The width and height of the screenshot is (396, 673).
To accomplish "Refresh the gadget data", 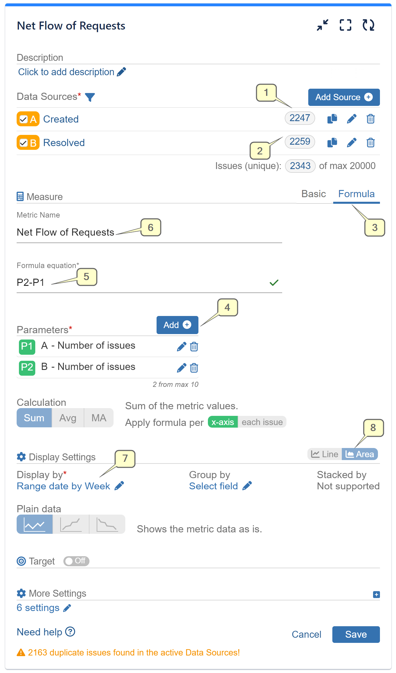I will pyautogui.click(x=369, y=25).
